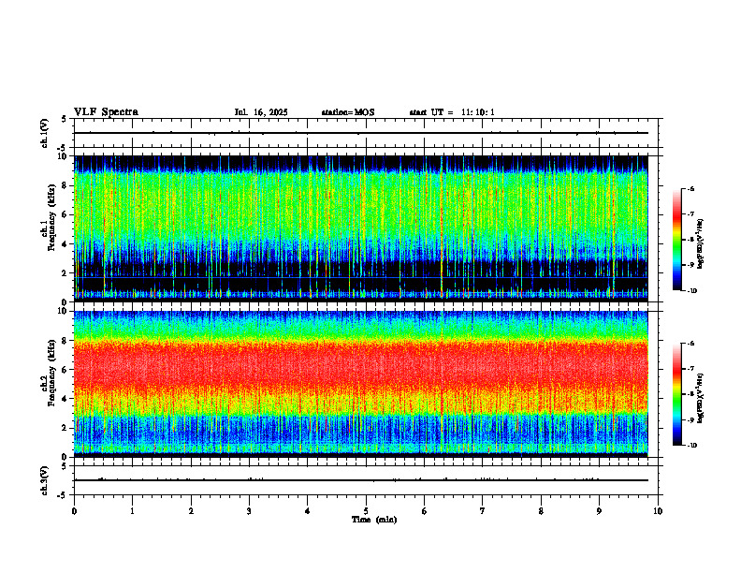Click the "-10" label below ch.2 color bar
Viewport: 741px width, 573px height.
coord(691,445)
